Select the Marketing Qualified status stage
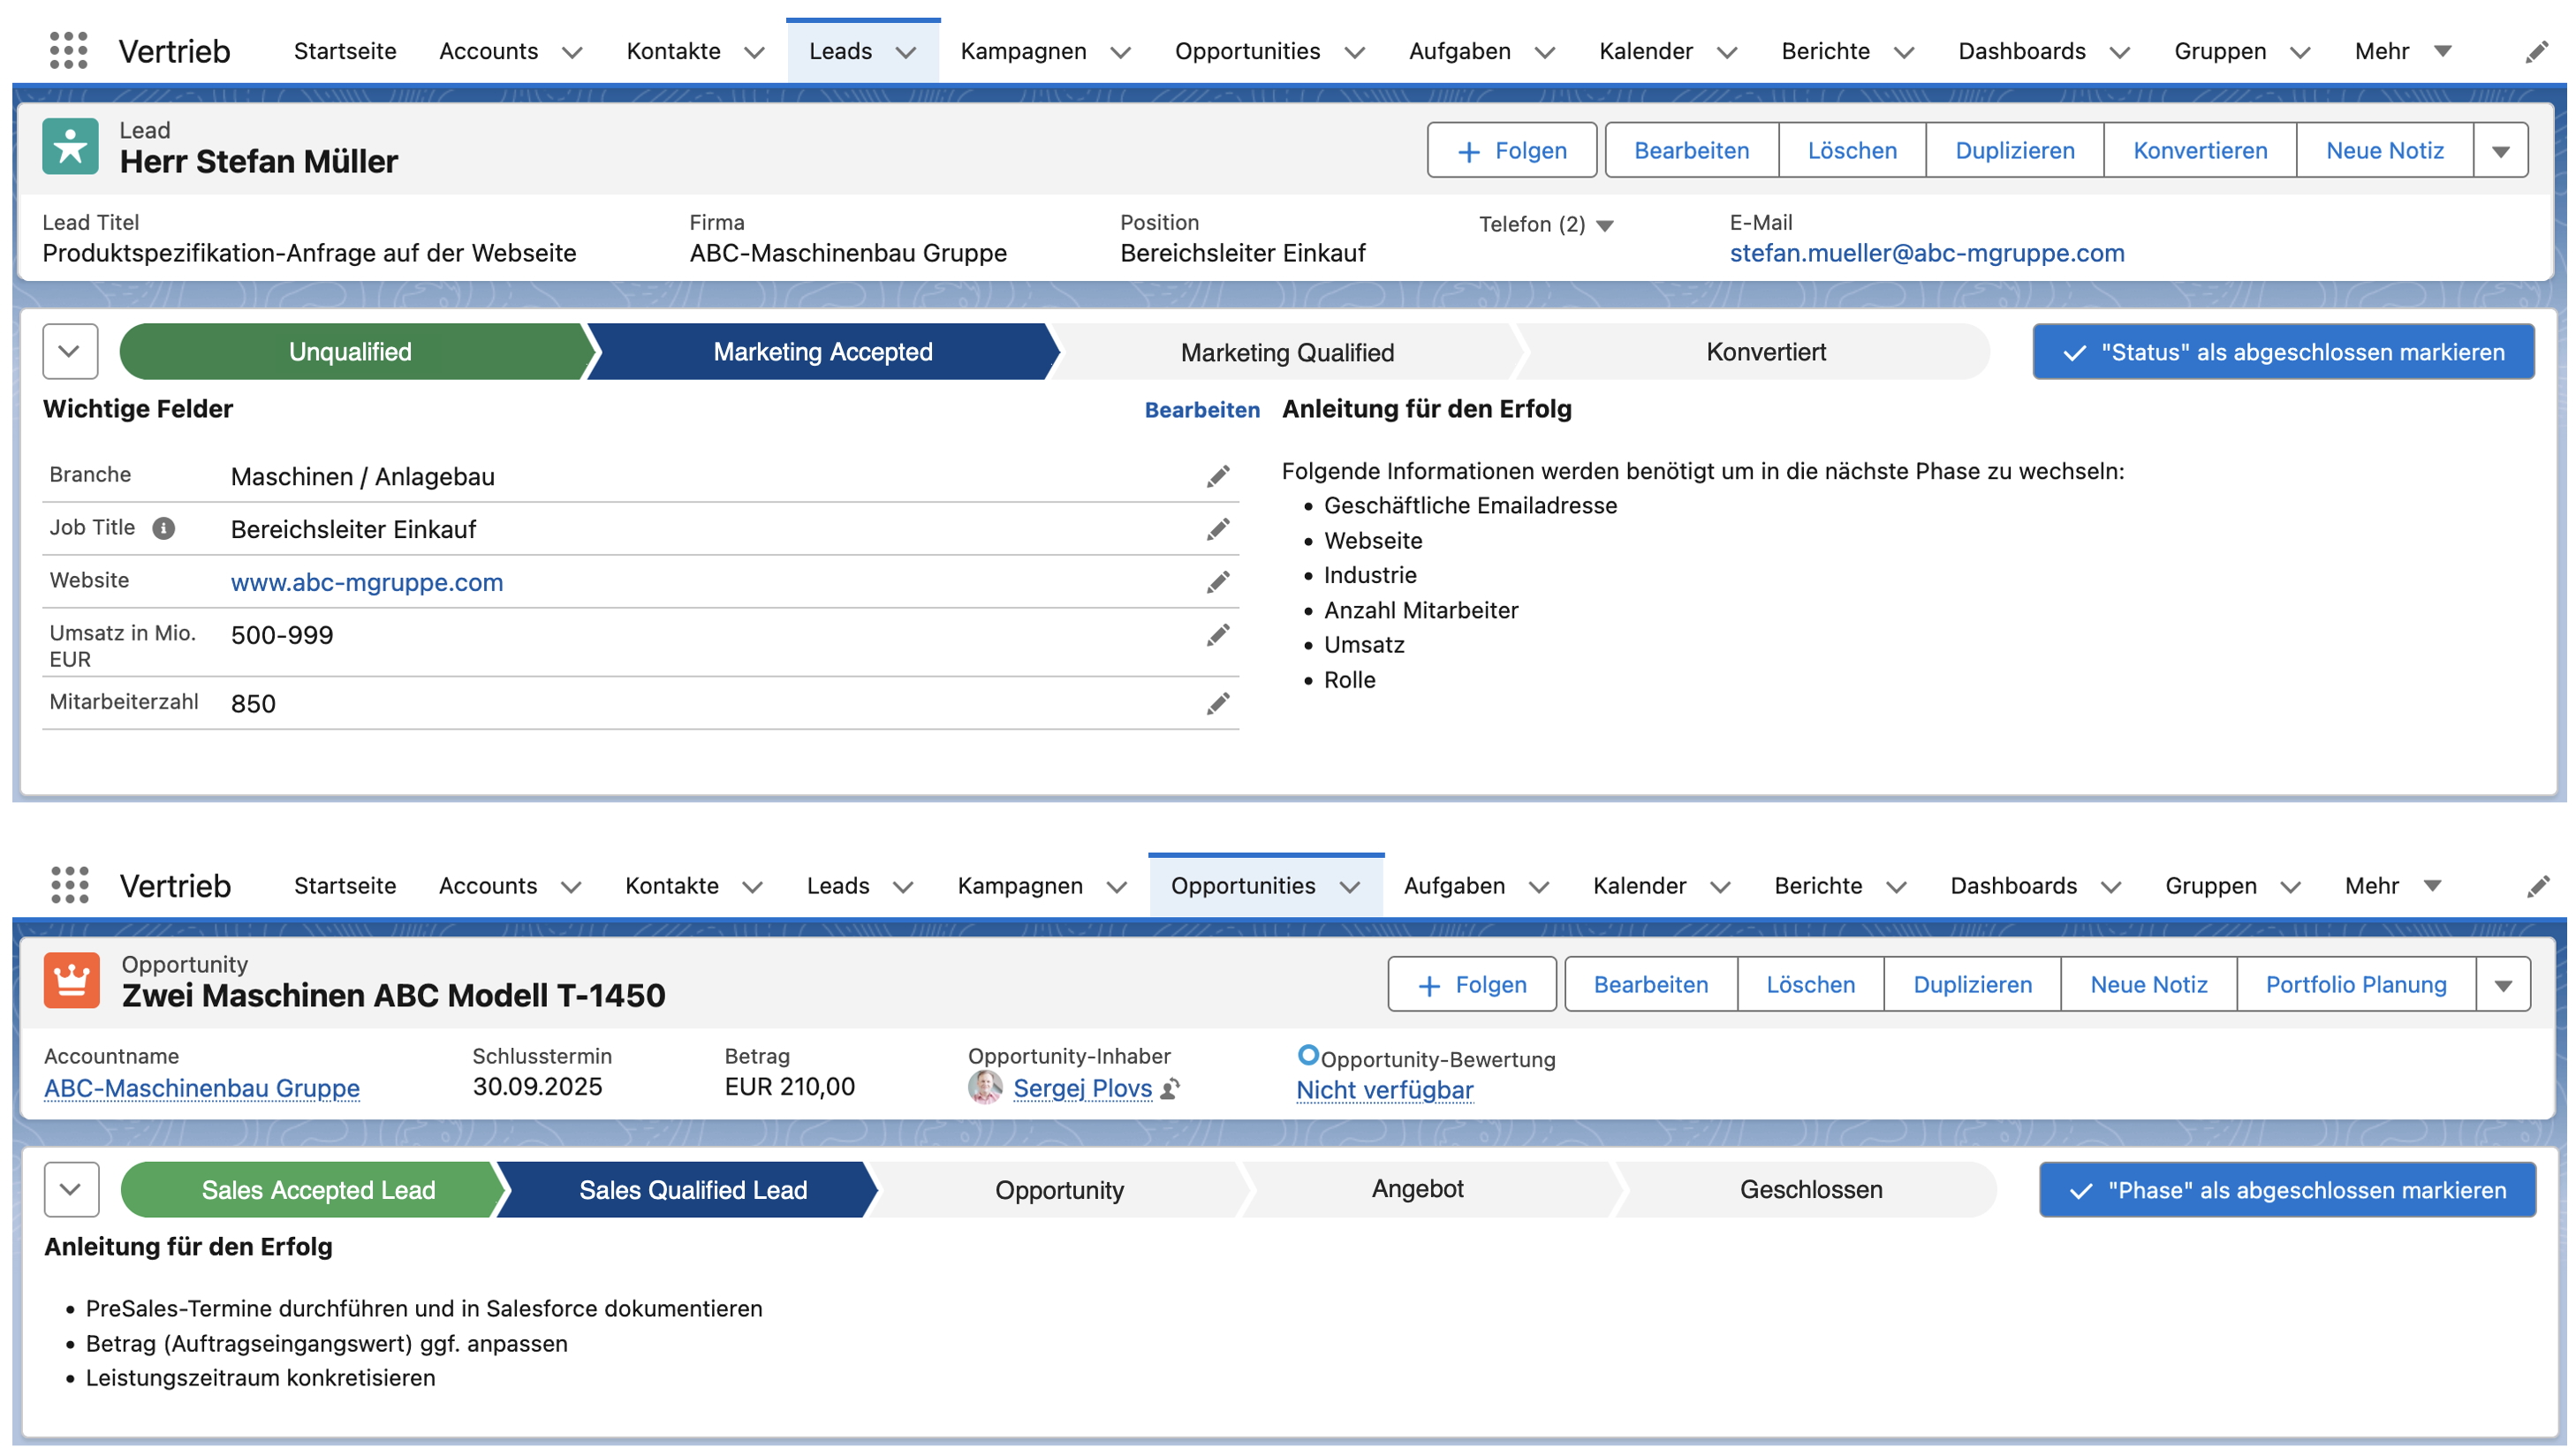Image resolution: width=2576 pixels, height=1456 pixels. pos(1287,352)
